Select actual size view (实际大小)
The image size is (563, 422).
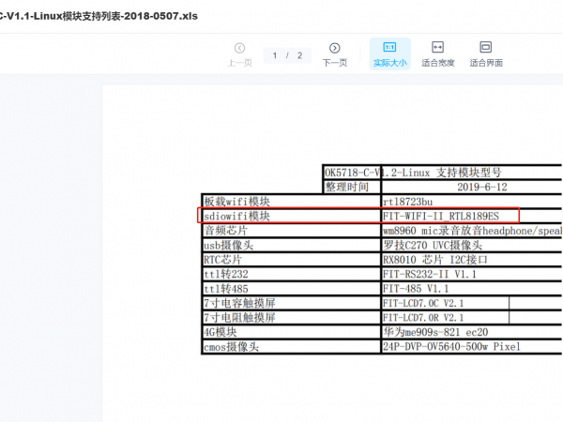389,54
